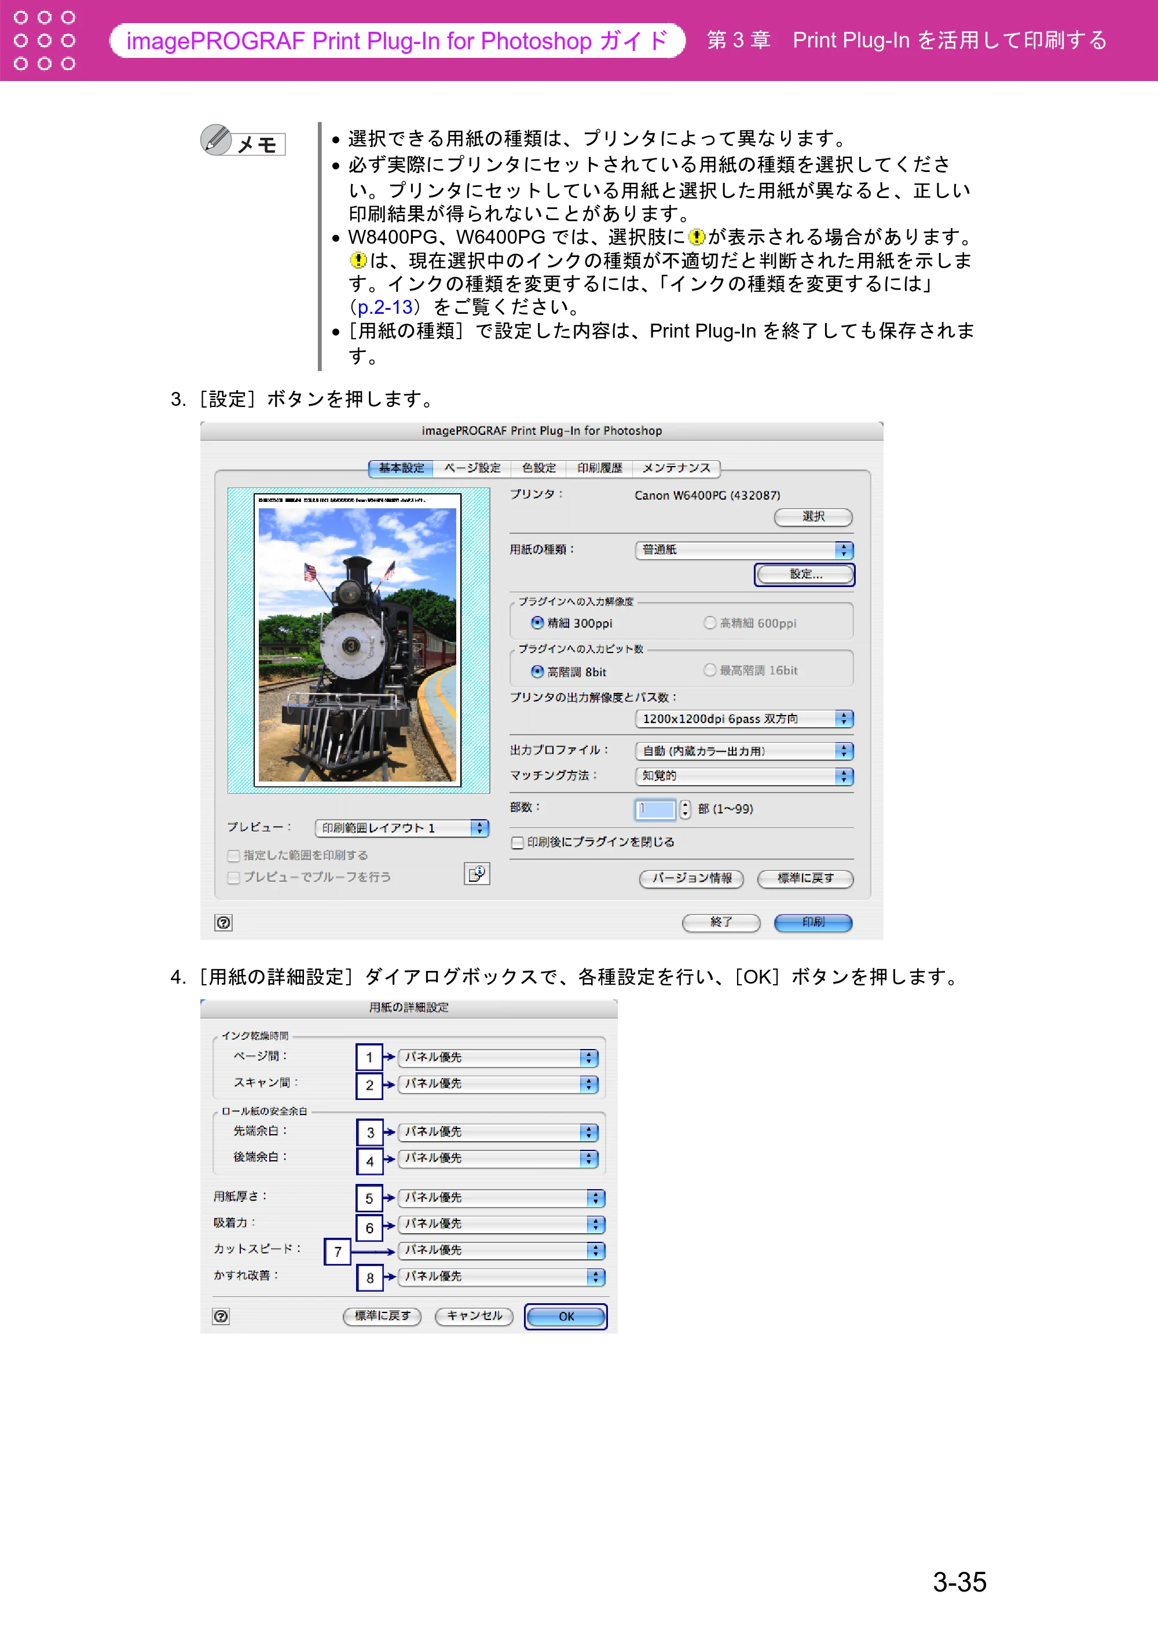Select 最高階調 16bit radio button
The image size is (1158, 1639).
point(710,670)
